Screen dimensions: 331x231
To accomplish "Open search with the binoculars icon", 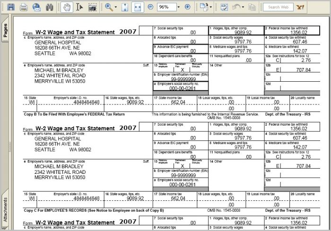I will click(x=50, y=7).
